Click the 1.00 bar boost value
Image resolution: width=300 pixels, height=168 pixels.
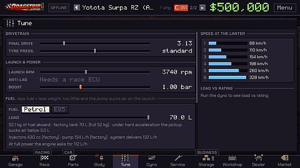(x=177, y=87)
